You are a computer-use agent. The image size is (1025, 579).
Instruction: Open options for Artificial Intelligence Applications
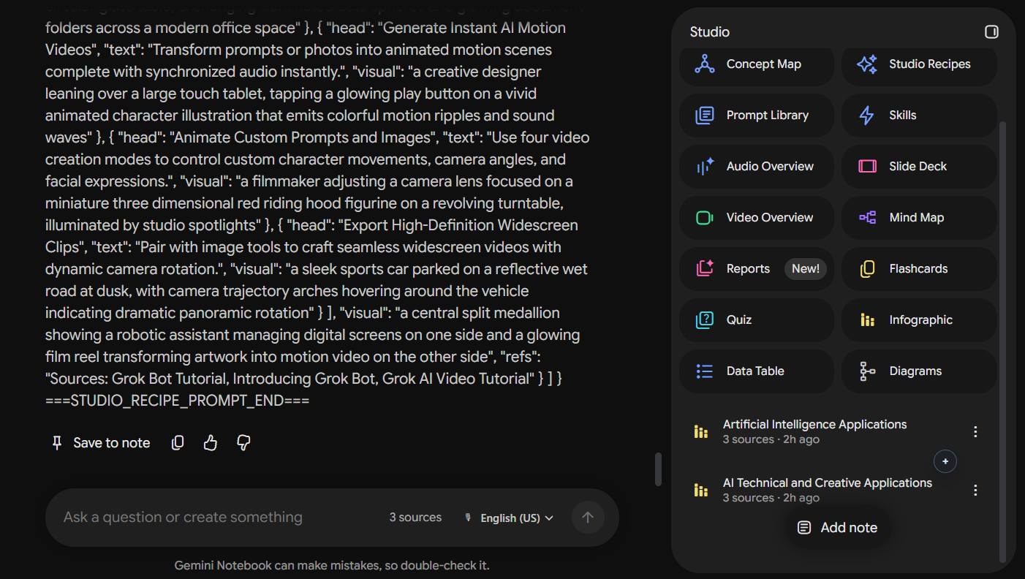click(975, 432)
